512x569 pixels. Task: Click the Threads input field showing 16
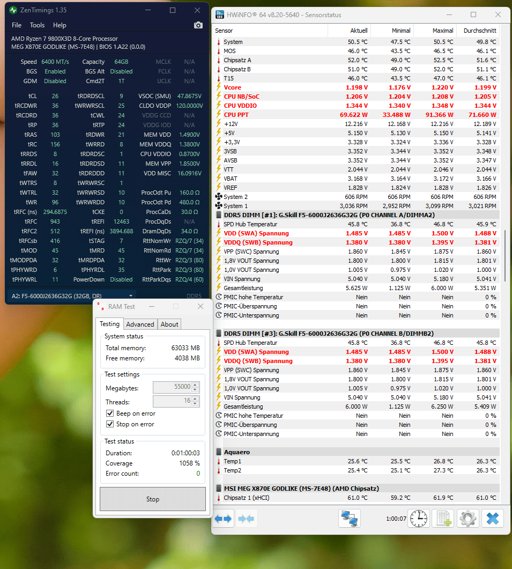173,401
